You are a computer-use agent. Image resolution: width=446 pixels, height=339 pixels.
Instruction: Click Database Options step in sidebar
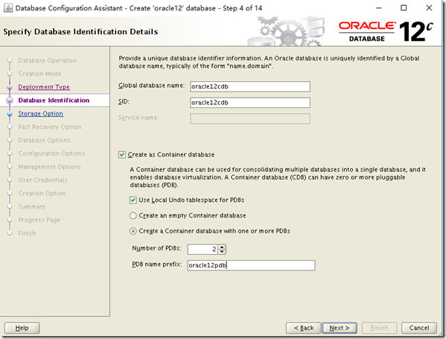[44, 140]
